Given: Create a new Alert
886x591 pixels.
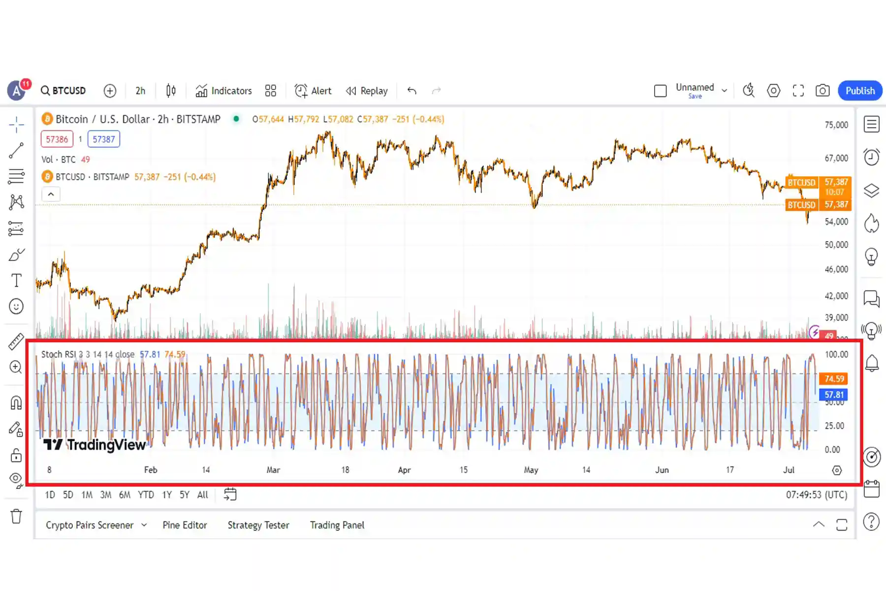Looking at the screenshot, I should coord(313,91).
